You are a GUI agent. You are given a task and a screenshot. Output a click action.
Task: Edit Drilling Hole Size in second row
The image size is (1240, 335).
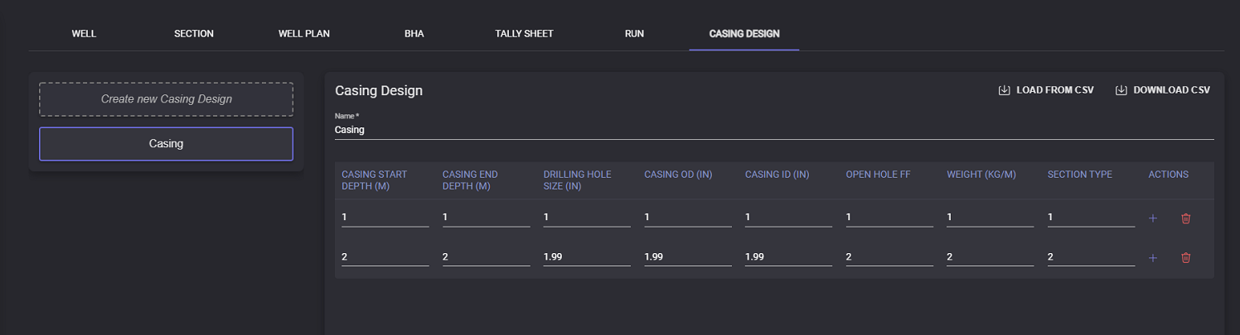(x=586, y=257)
